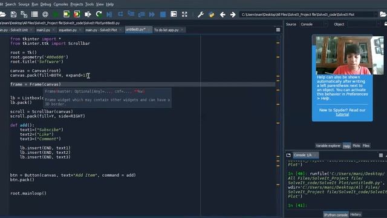Run selection or current line icon
Image resolution: width=387 pixels, height=218 pixels.
[88, 15]
